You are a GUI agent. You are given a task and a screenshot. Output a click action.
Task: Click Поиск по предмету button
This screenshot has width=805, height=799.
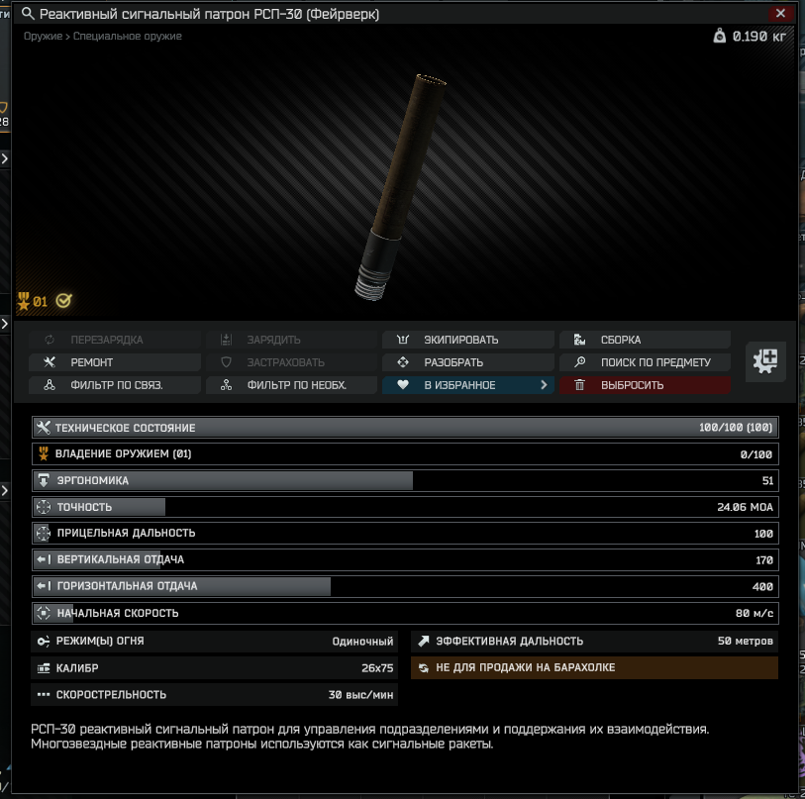645,362
